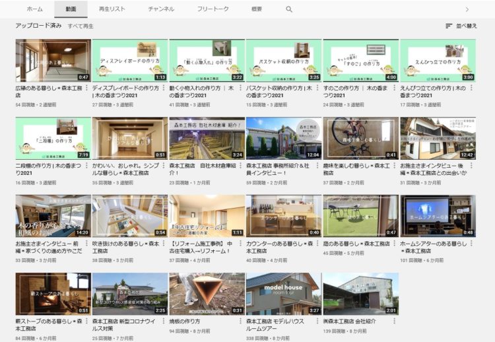Play the カウンターのある暮らし thumbnail 0:40

[x=284, y=216]
